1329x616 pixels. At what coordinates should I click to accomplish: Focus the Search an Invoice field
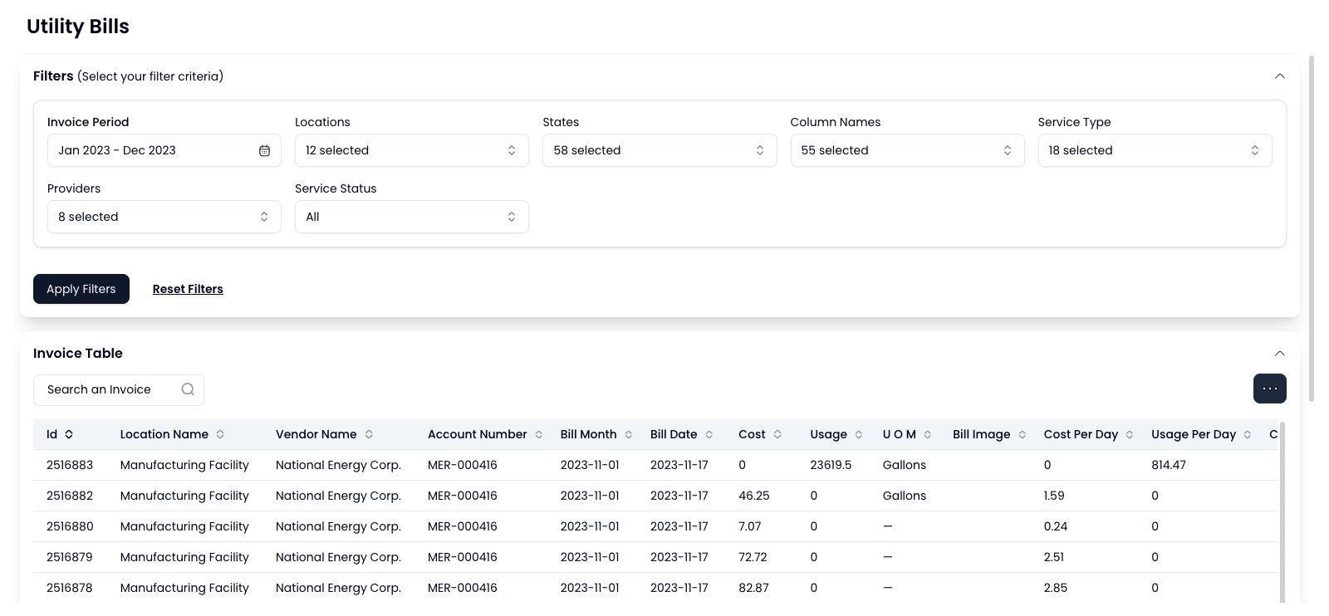click(x=119, y=390)
